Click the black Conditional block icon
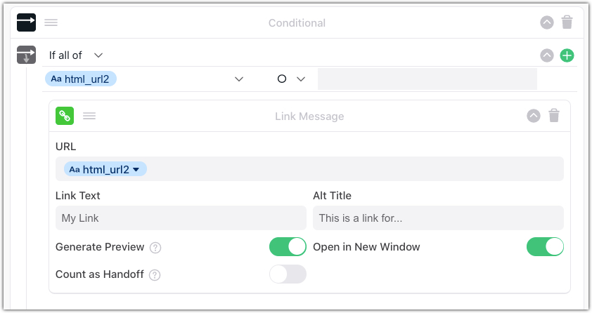Screen dimensions: 592x313 pos(26,22)
